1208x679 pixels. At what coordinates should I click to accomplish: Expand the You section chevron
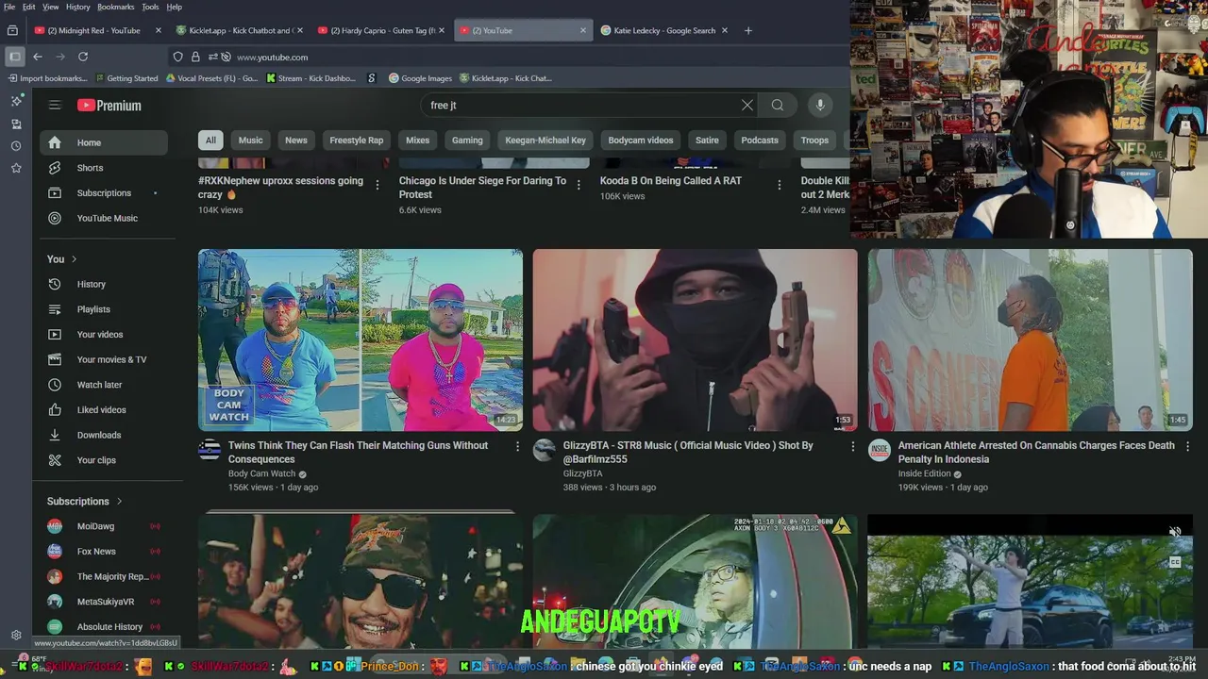(74, 259)
